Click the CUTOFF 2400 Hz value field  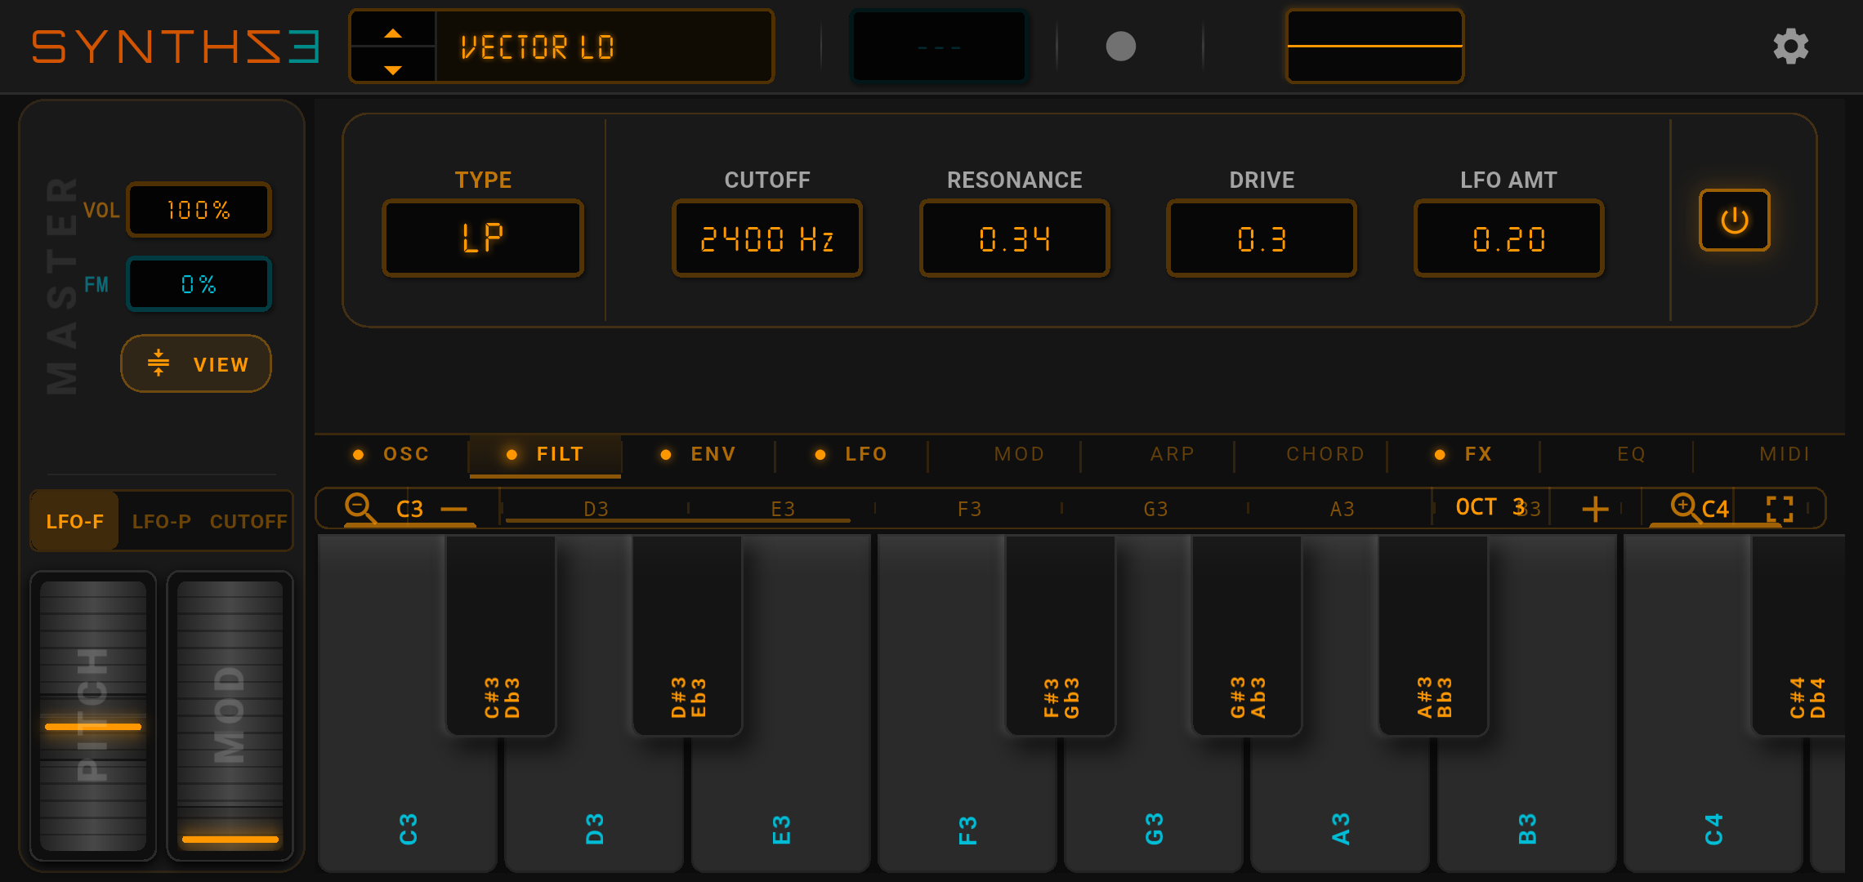766,238
